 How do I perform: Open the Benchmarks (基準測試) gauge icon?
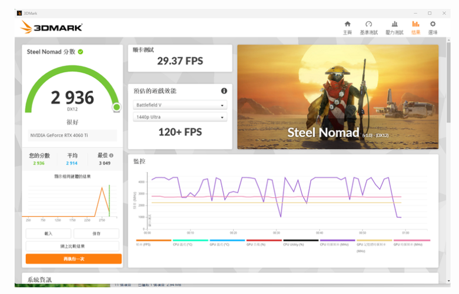pos(368,24)
